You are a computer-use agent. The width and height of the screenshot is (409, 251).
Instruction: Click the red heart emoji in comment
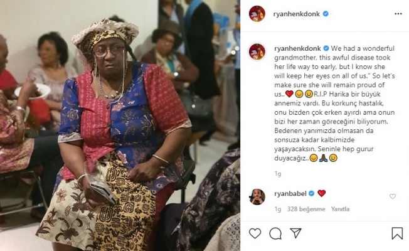(x=322, y=193)
